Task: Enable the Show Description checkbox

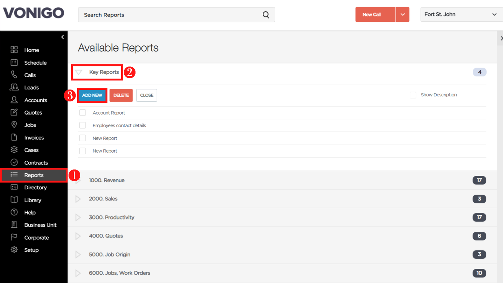Action: pyautogui.click(x=413, y=95)
